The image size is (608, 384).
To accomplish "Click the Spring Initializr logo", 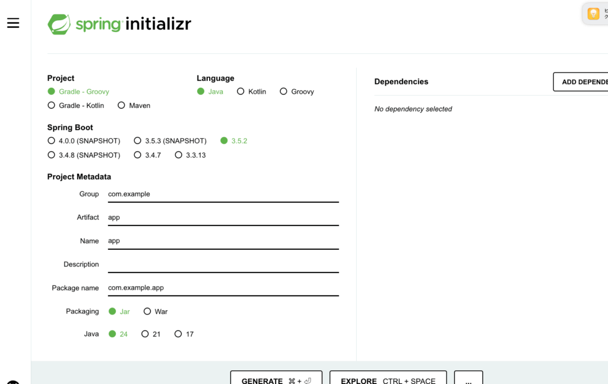I will click(119, 24).
